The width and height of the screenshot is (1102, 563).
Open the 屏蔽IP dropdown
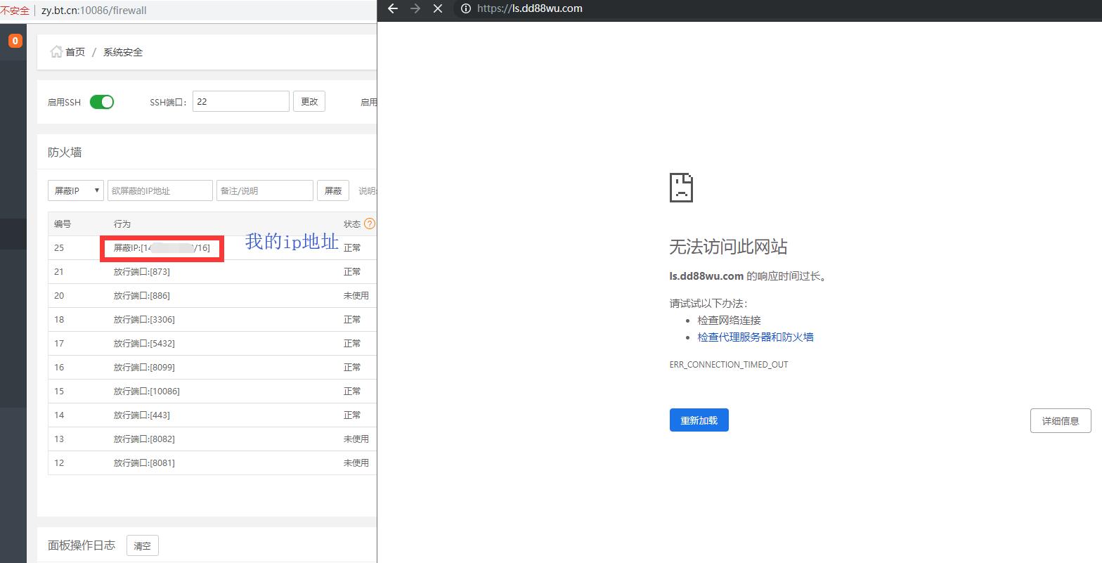pos(76,190)
